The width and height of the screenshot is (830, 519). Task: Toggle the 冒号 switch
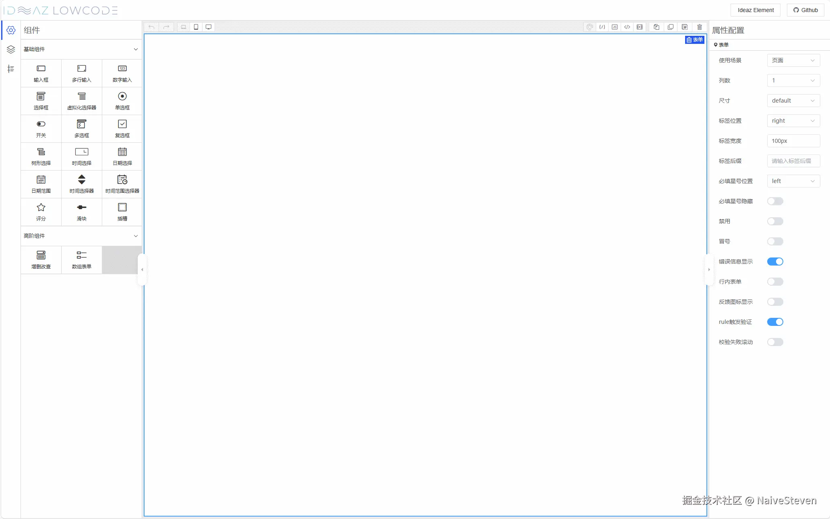tap(775, 241)
